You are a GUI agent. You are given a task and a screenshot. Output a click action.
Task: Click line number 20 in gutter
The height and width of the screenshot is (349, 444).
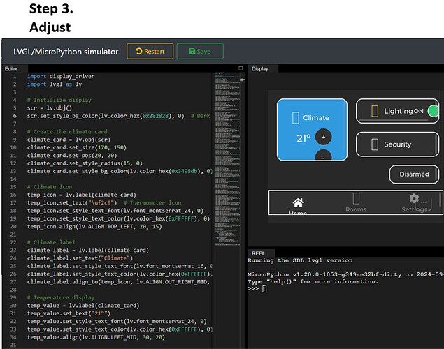(13, 226)
